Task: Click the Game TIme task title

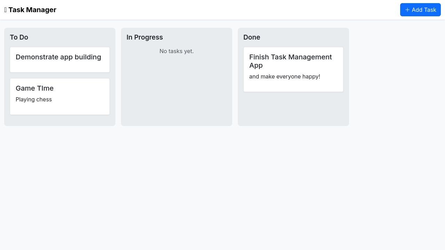Action: tap(35, 88)
